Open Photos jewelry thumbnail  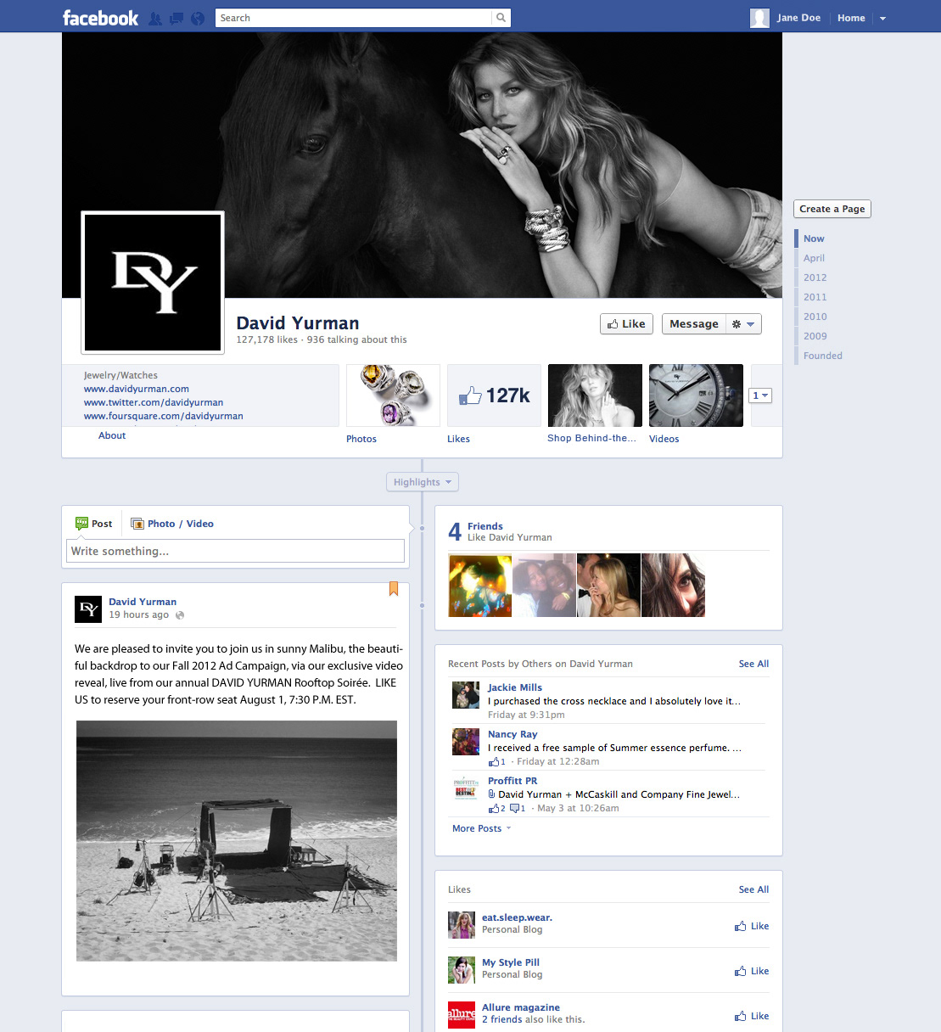393,395
